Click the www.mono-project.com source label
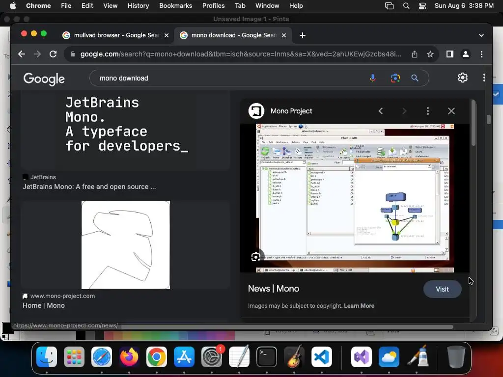Screen dimensions: 503x377 pyautogui.click(x=62, y=296)
